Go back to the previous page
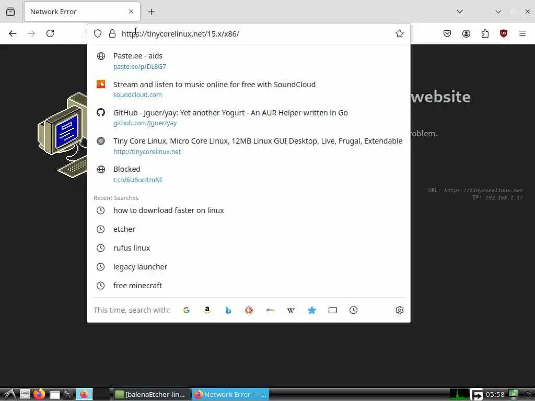This screenshot has height=401, width=535. point(13,33)
